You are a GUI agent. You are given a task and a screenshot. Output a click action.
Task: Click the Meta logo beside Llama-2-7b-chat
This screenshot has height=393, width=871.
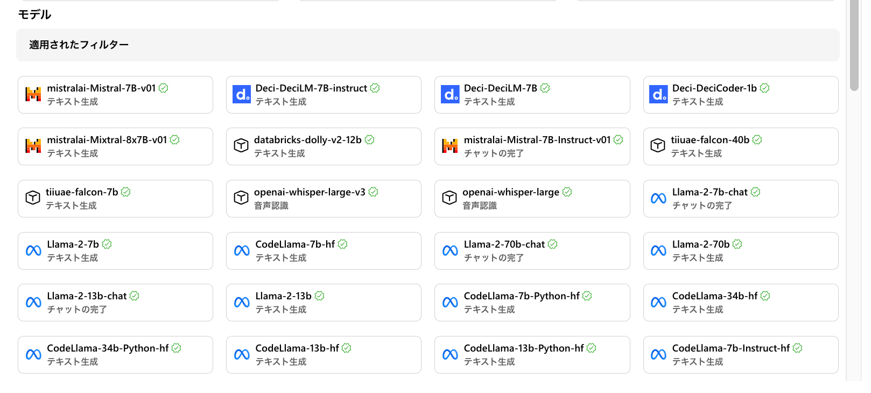658,199
